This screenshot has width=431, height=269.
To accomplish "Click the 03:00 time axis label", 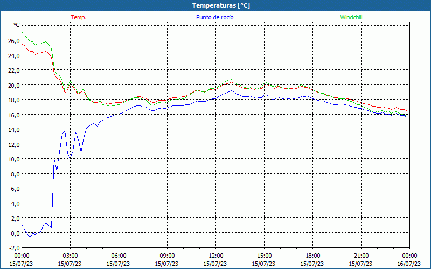I will pos(71,256).
